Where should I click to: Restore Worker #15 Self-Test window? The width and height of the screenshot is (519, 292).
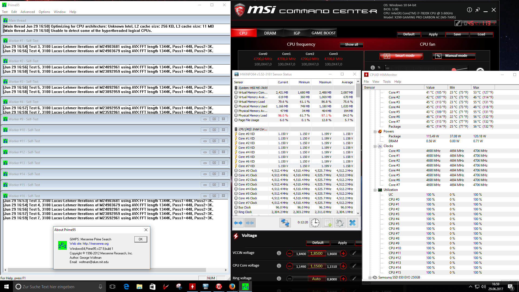214,185
